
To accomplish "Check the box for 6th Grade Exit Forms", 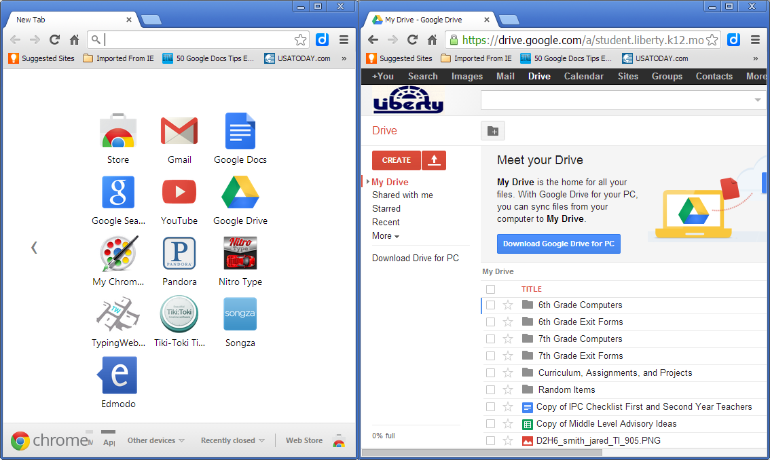I will pos(490,322).
